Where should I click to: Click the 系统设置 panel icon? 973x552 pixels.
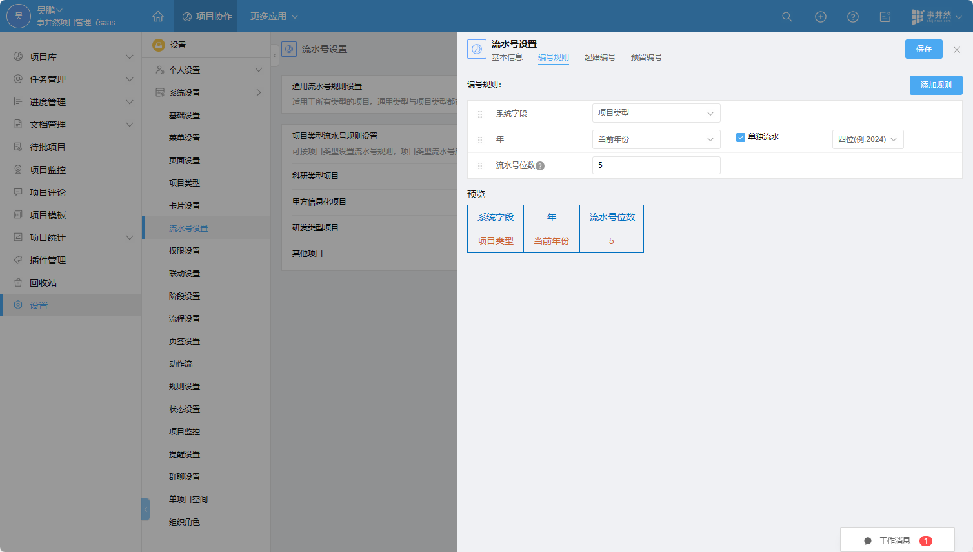pos(160,92)
